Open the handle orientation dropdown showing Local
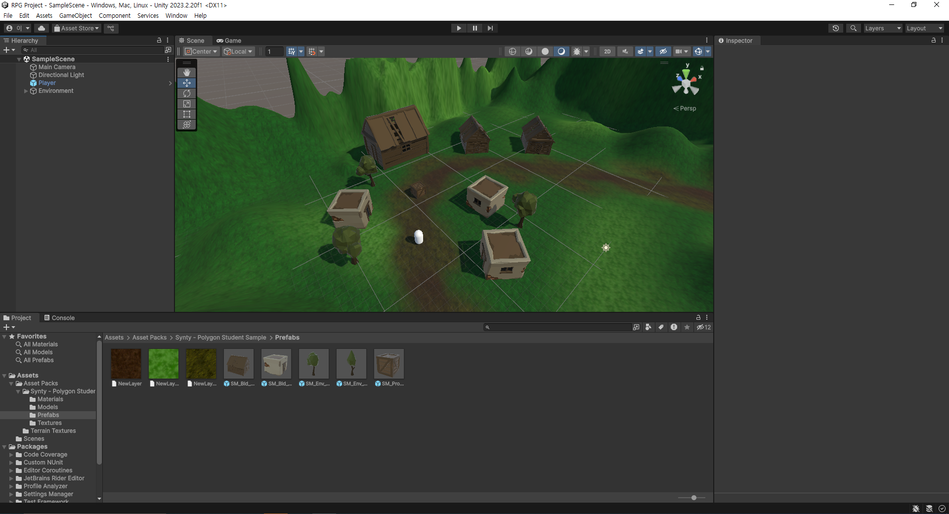The height and width of the screenshot is (514, 949). pos(238,51)
